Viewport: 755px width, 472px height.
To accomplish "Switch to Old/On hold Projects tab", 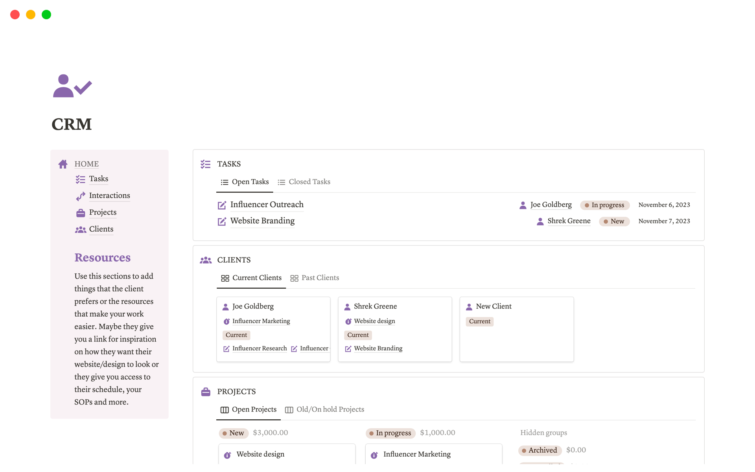I will pos(330,409).
